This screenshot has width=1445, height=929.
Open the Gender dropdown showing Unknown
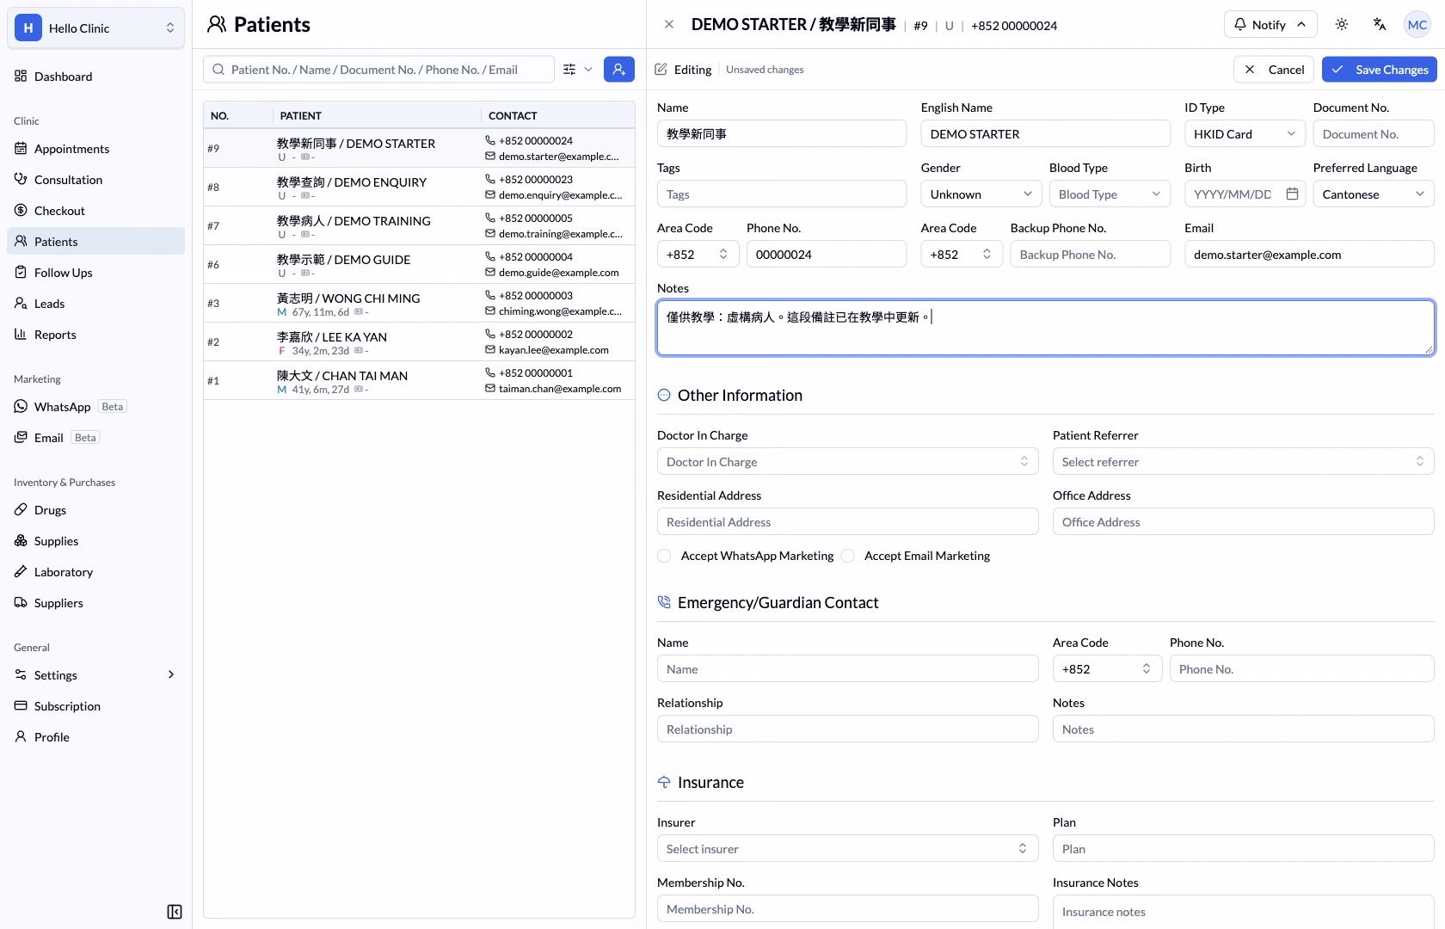coord(981,194)
